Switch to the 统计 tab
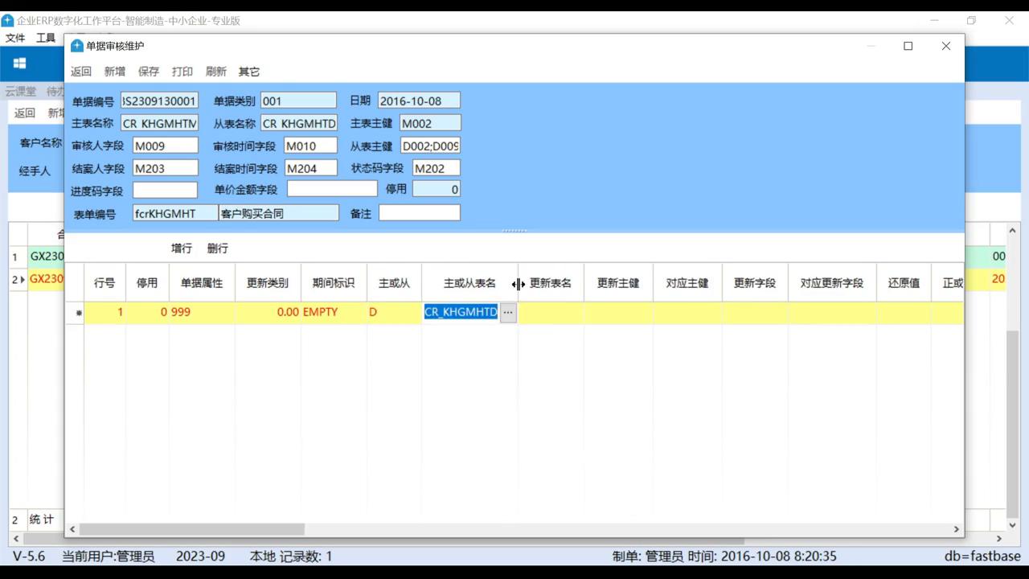Screen dimensions: 1029x579 [40, 519]
